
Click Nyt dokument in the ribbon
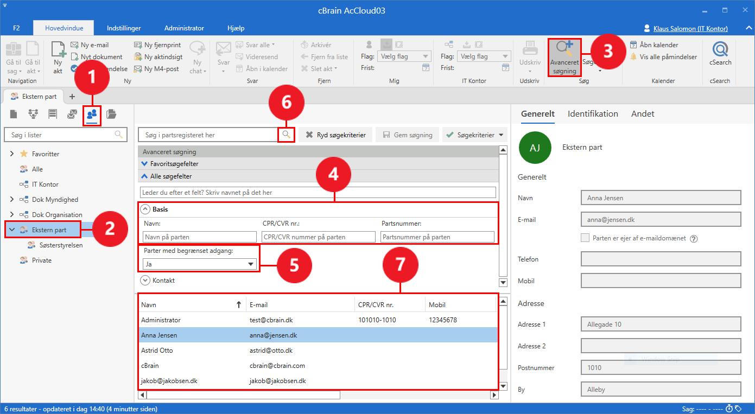coord(97,57)
